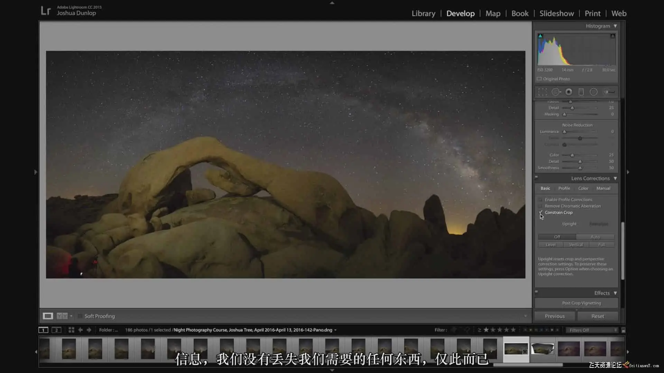
Task: Select the Radial Filter tool
Action: [593, 92]
